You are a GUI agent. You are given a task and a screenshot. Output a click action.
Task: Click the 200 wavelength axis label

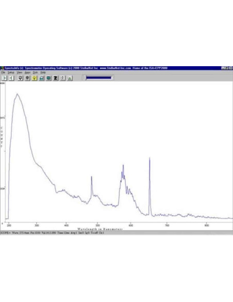9,225
